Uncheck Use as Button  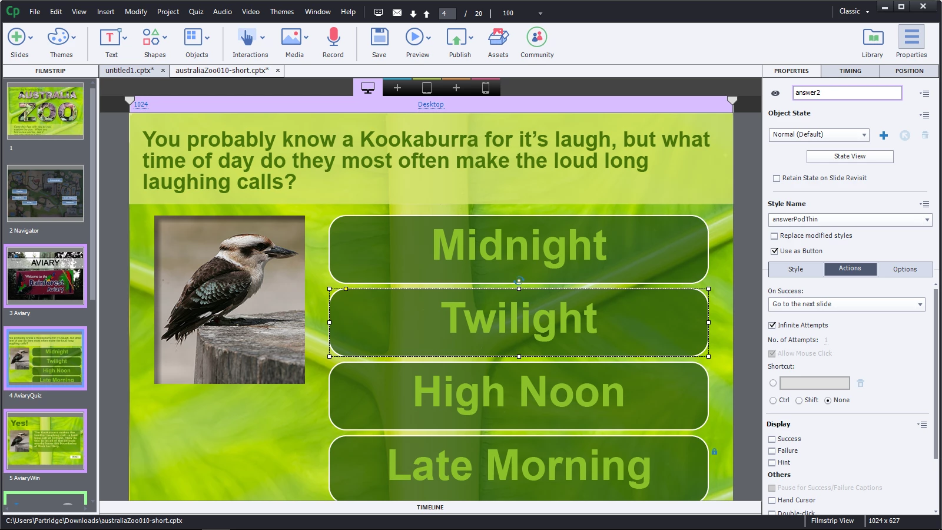pos(774,251)
